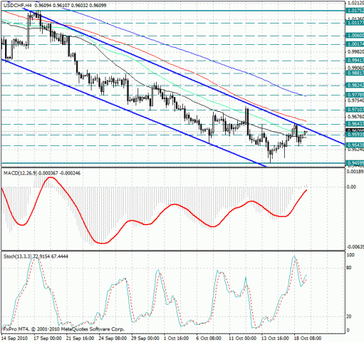The width and height of the screenshot is (364, 342).
Task: Click the 0.9643 price level tag
Action: point(355,124)
